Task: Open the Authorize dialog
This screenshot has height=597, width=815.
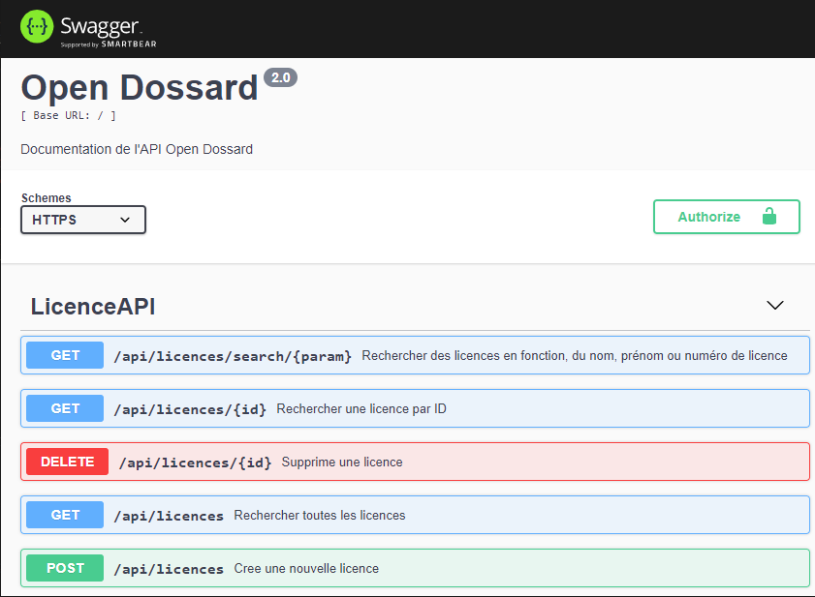Action: (x=726, y=217)
